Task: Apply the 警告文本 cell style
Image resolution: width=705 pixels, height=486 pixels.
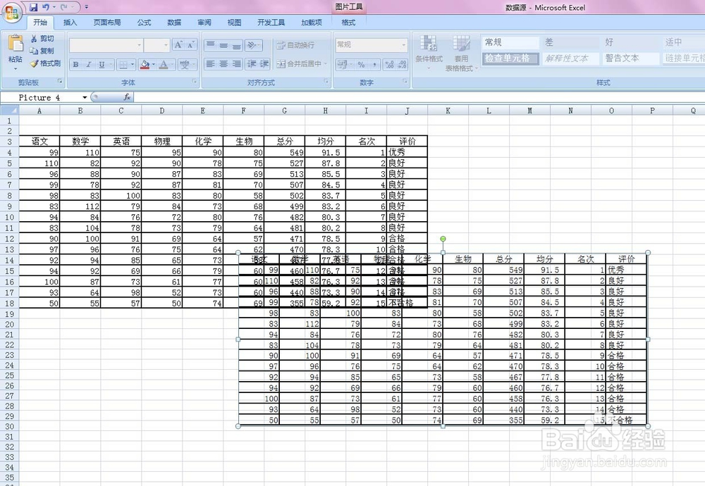Action: click(623, 58)
